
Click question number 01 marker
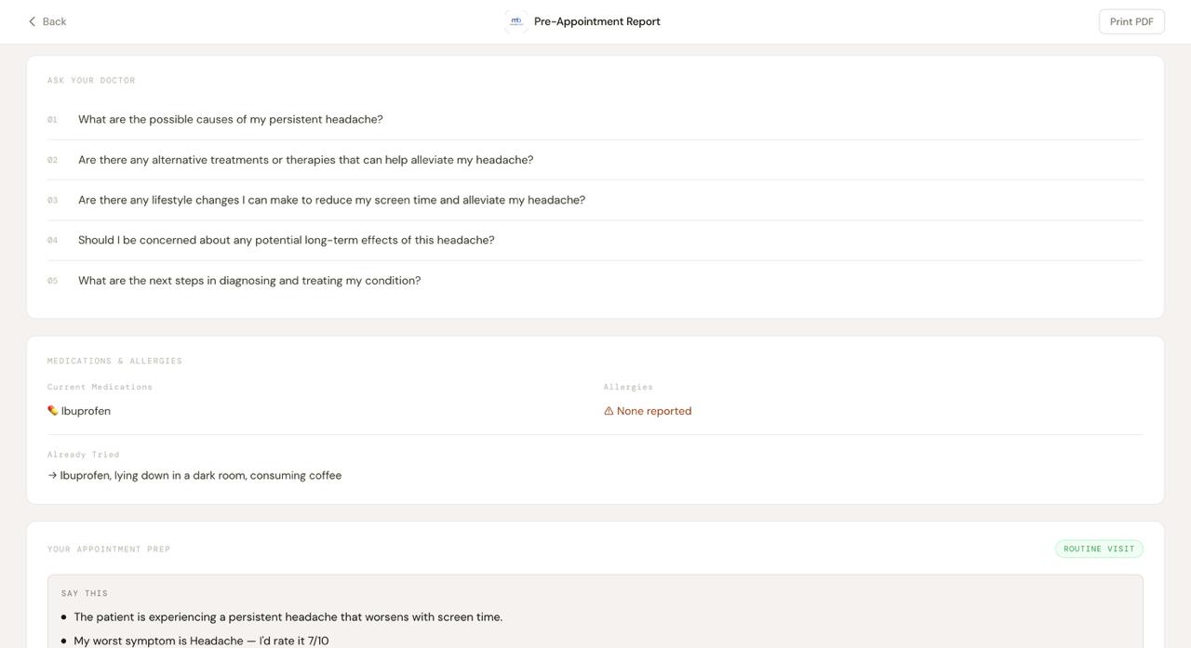[52, 120]
